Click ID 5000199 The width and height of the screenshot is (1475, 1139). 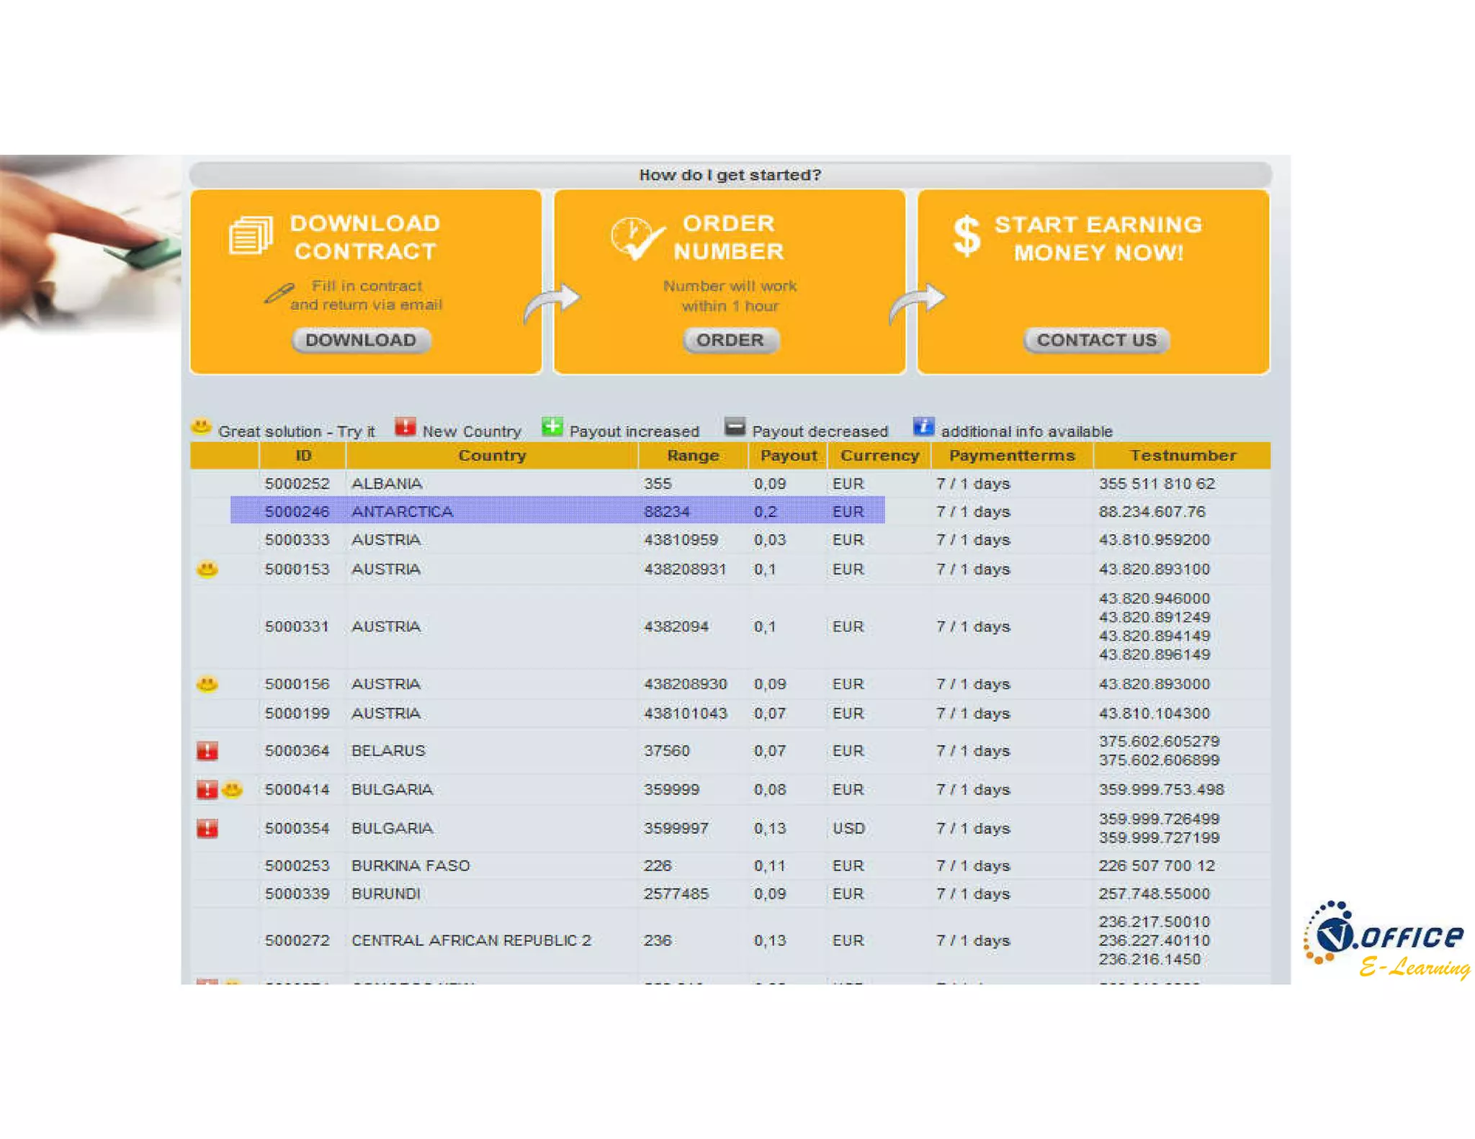297,713
